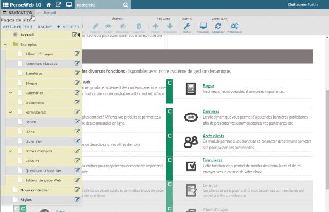Select the Exemples folder row
This screenshot has width=329, height=212.
tap(41, 45)
